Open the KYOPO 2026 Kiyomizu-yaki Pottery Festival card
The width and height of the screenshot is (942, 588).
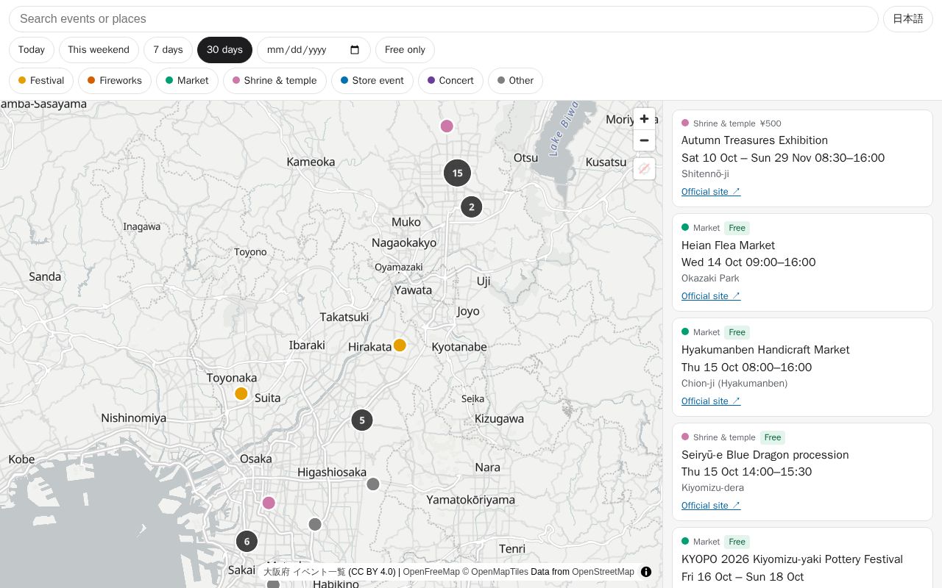coord(802,559)
